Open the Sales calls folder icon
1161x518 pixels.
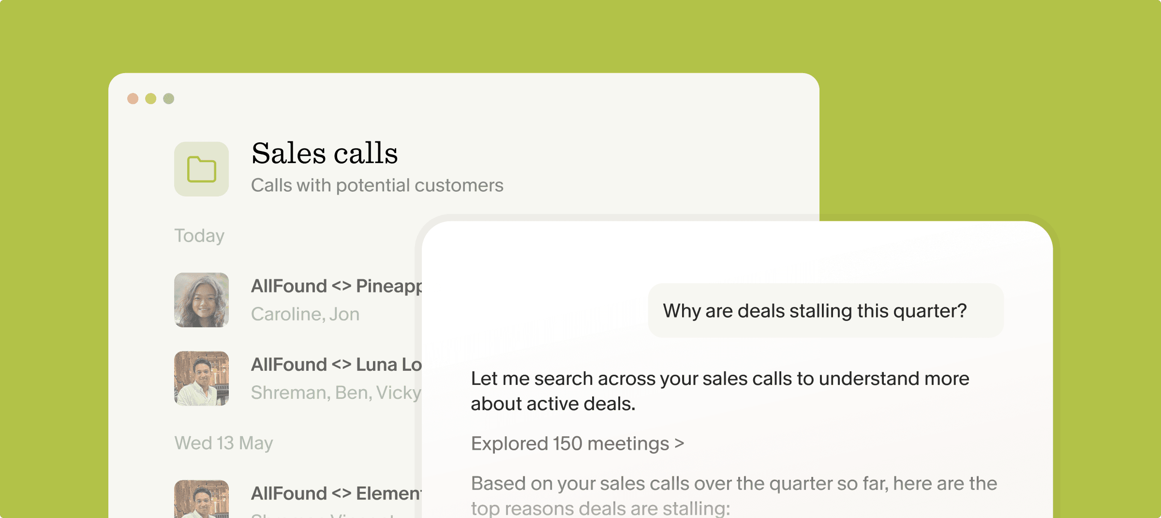201,169
